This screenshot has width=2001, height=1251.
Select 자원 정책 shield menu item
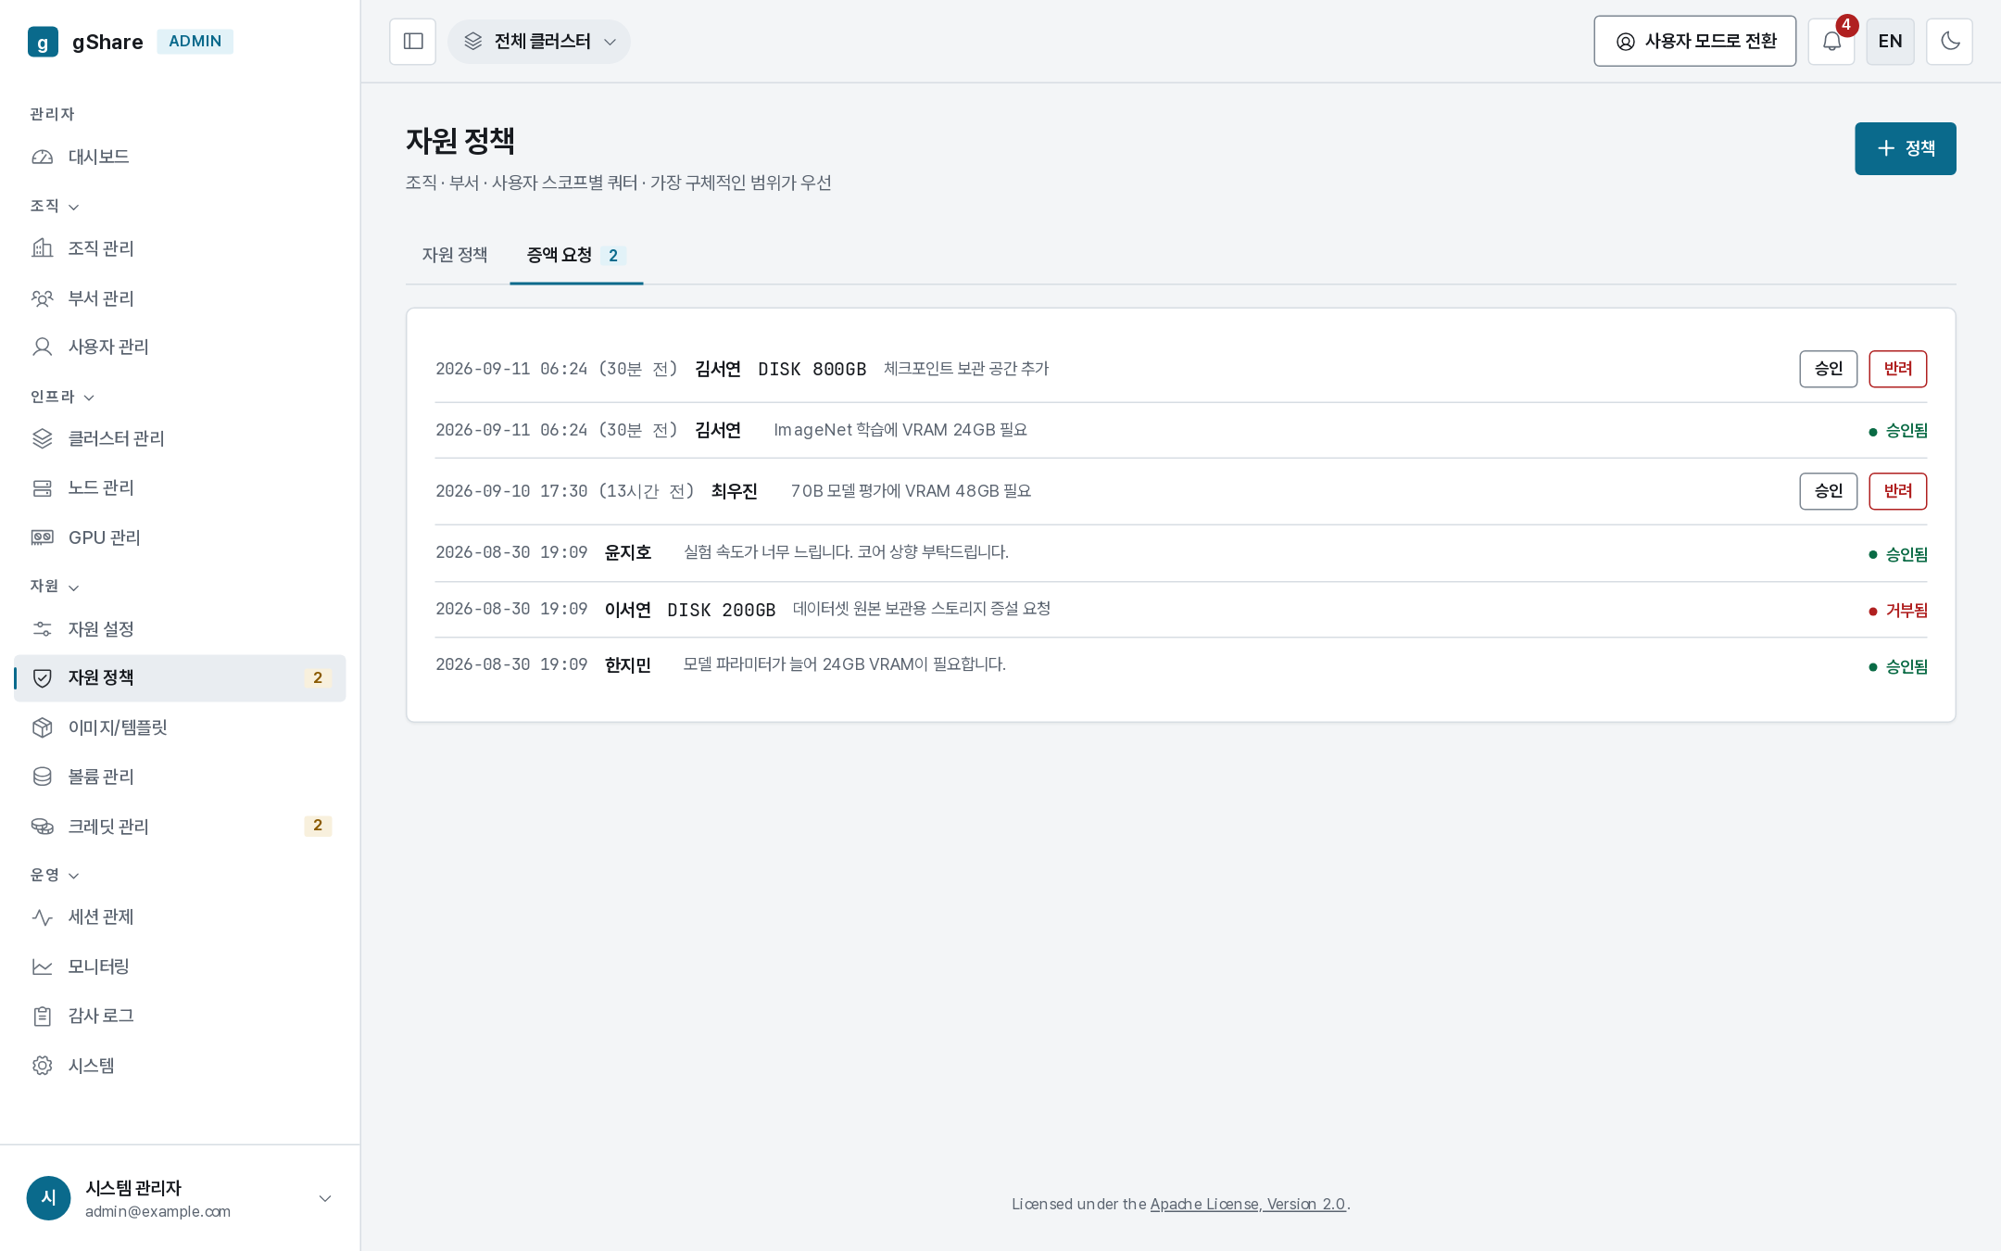tap(180, 678)
